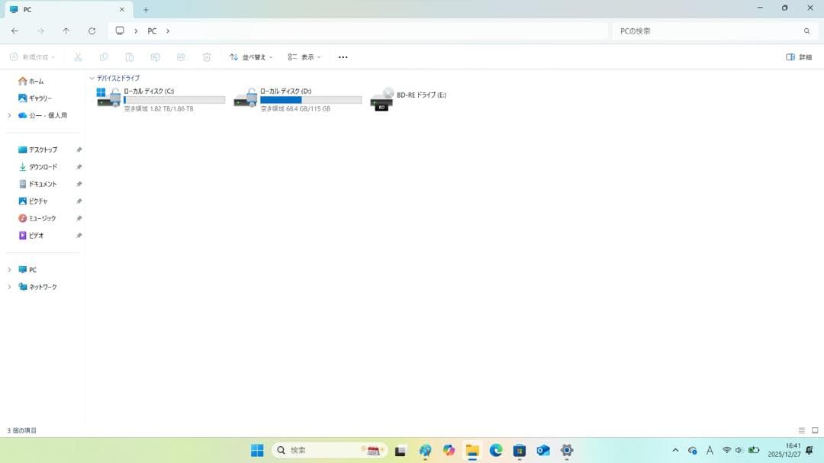
Task: Unpin デスクトップ using its pin icon
Action: pyautogui.click(x=79, y=150)
